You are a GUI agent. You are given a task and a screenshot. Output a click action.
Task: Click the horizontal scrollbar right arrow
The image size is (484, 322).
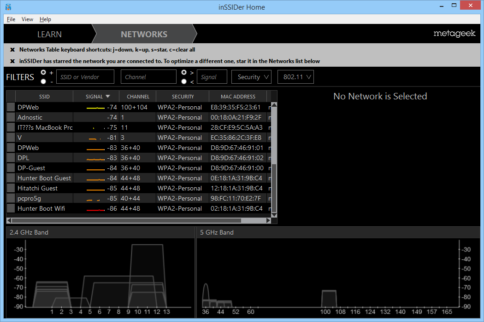[268, 220]
